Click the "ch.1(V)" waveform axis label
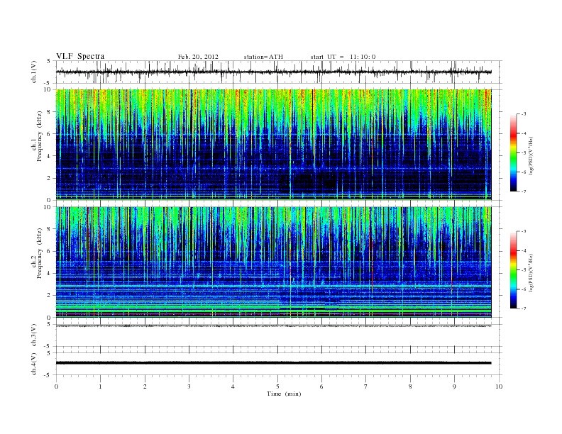This screenshot has height=434, width=562. [34, 72]
